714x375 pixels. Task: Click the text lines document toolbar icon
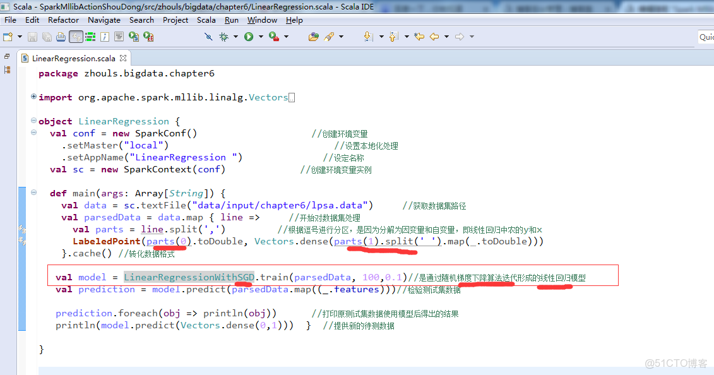pyautogui.click(x=119, y=37)
